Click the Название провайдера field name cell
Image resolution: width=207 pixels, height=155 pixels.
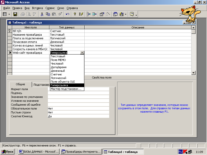click(x=31, y=35)
